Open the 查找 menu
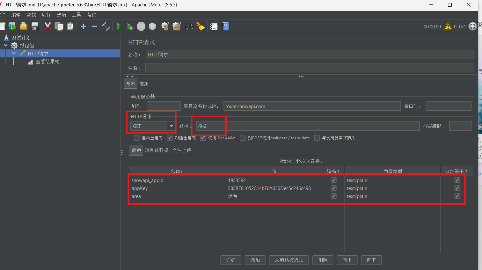Screen dimensions: 482x270 click(31, 15)
